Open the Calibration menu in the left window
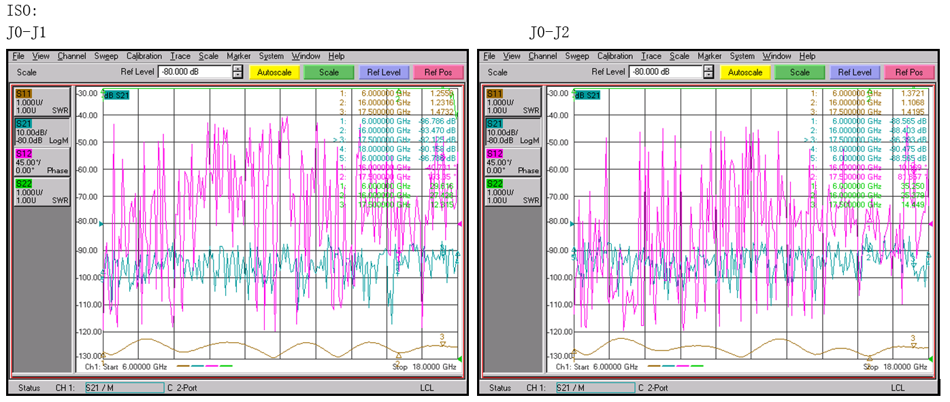The width and height of the screenshot is (950, 402). click(x=144, y=56)
